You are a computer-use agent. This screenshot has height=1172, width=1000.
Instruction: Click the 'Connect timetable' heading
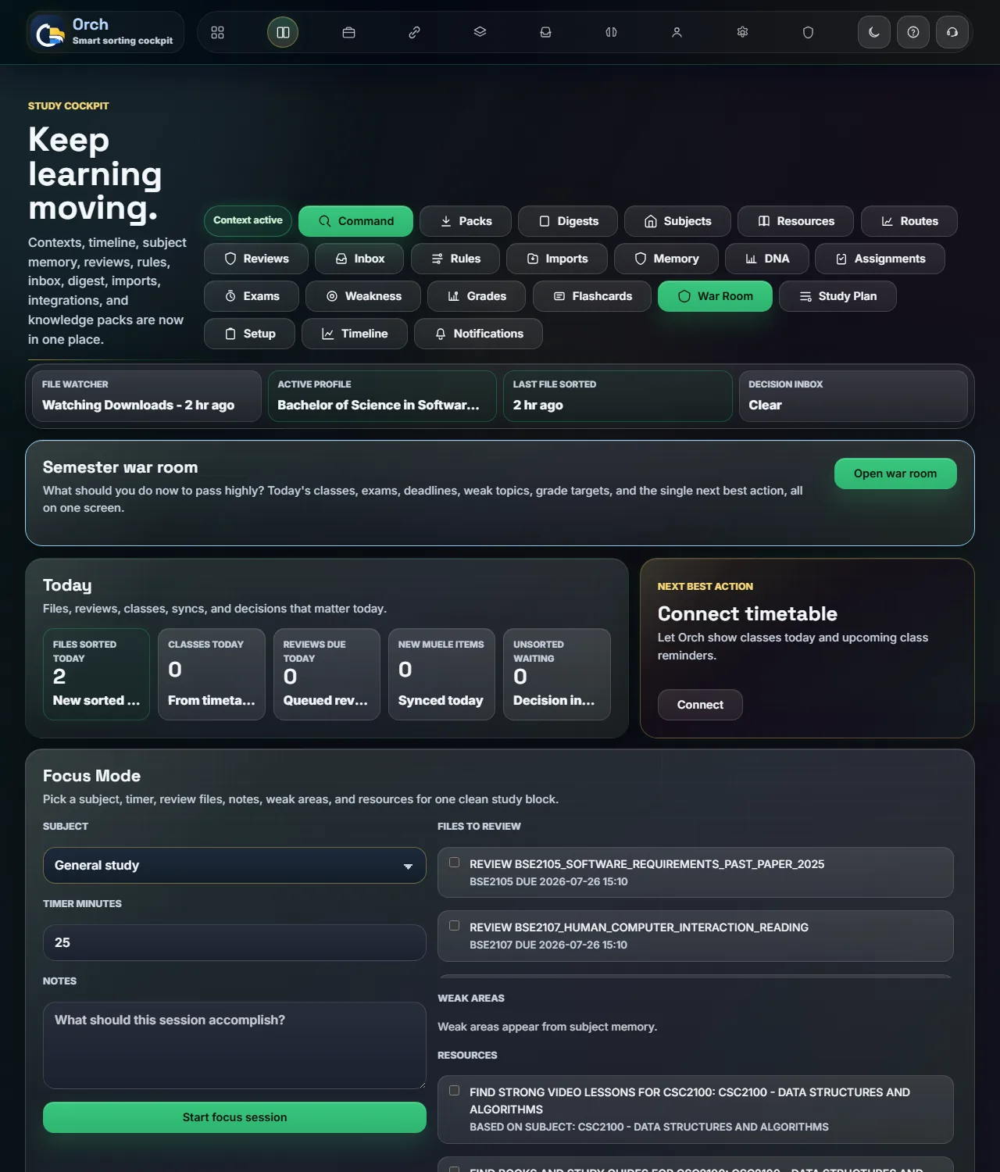[x=748, y=613]
